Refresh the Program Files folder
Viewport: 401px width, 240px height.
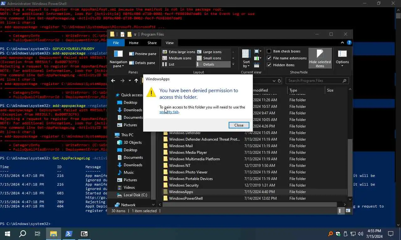click(279, 81)
